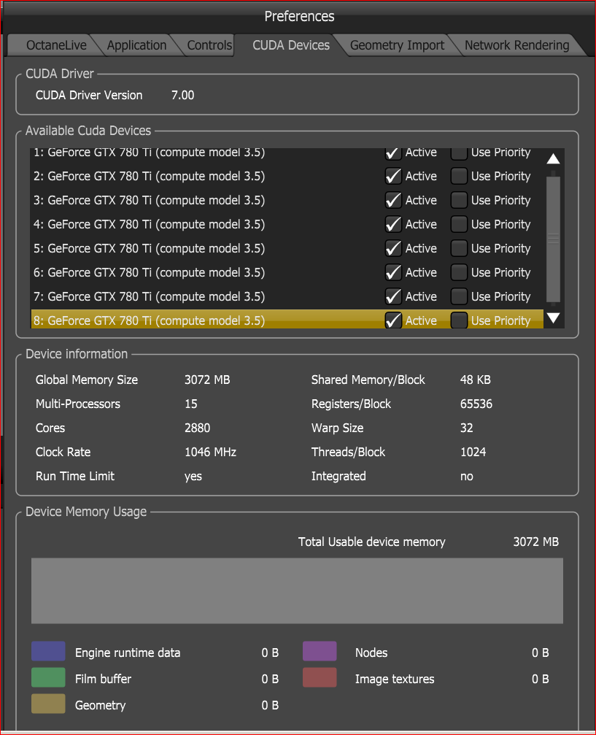Click Registers/Block value 65536

pyautogui.click(x=476, y=404)
